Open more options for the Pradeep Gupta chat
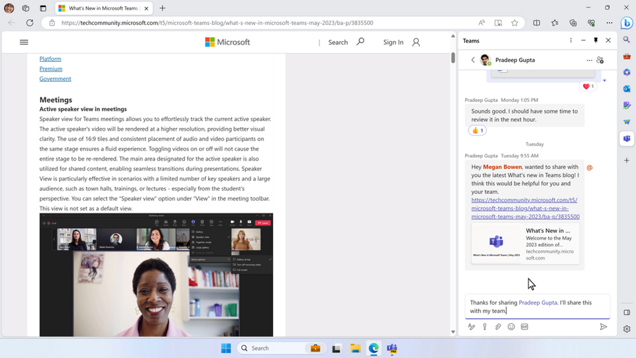636x358 pixels. (589, 60)
